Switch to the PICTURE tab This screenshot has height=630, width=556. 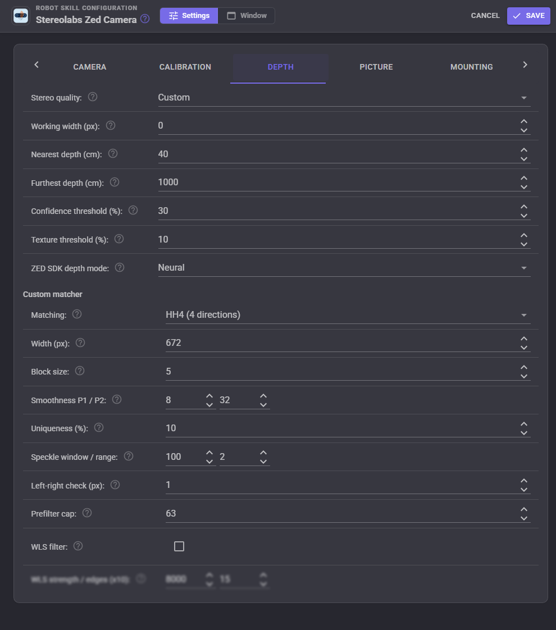tap(376, 67)
